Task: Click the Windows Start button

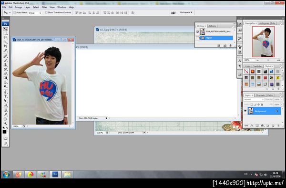Action: [x=6, y=175]
